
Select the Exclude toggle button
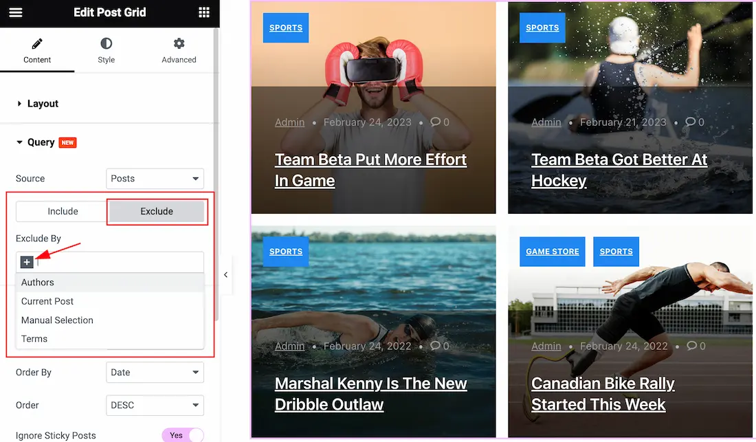[157, 211]
